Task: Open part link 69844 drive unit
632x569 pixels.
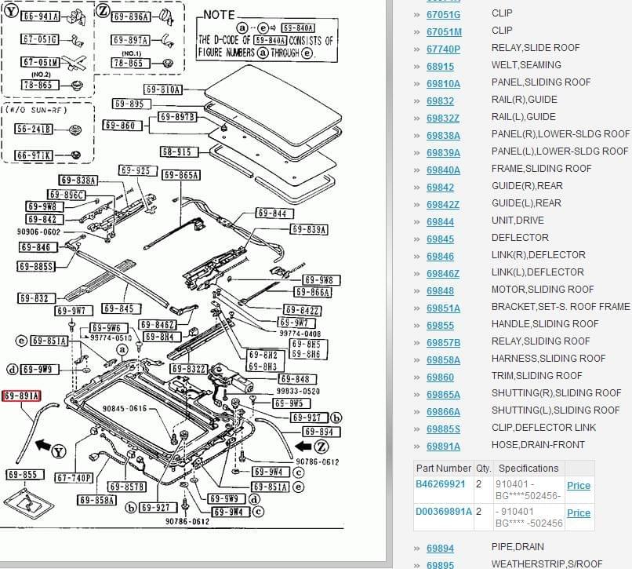Action: (x=440, y=222)
